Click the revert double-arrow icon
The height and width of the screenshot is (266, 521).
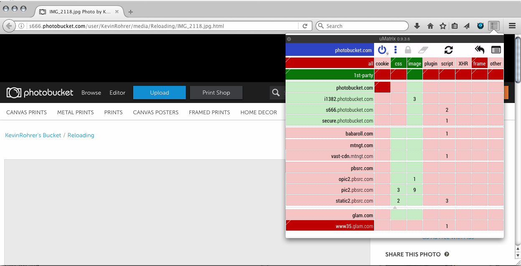480,50
